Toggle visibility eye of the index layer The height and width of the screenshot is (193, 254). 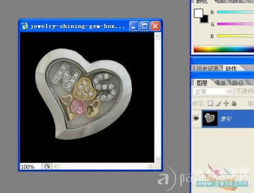coord(196,118)
